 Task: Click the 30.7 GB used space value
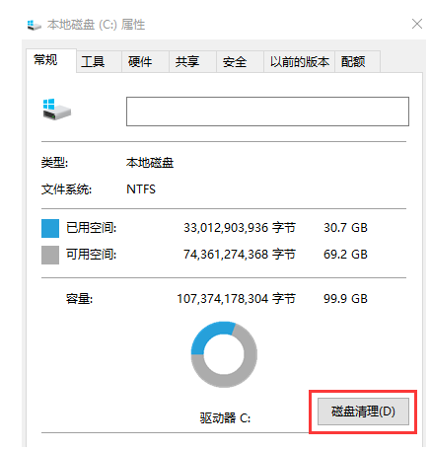click(x=345, y=228)
